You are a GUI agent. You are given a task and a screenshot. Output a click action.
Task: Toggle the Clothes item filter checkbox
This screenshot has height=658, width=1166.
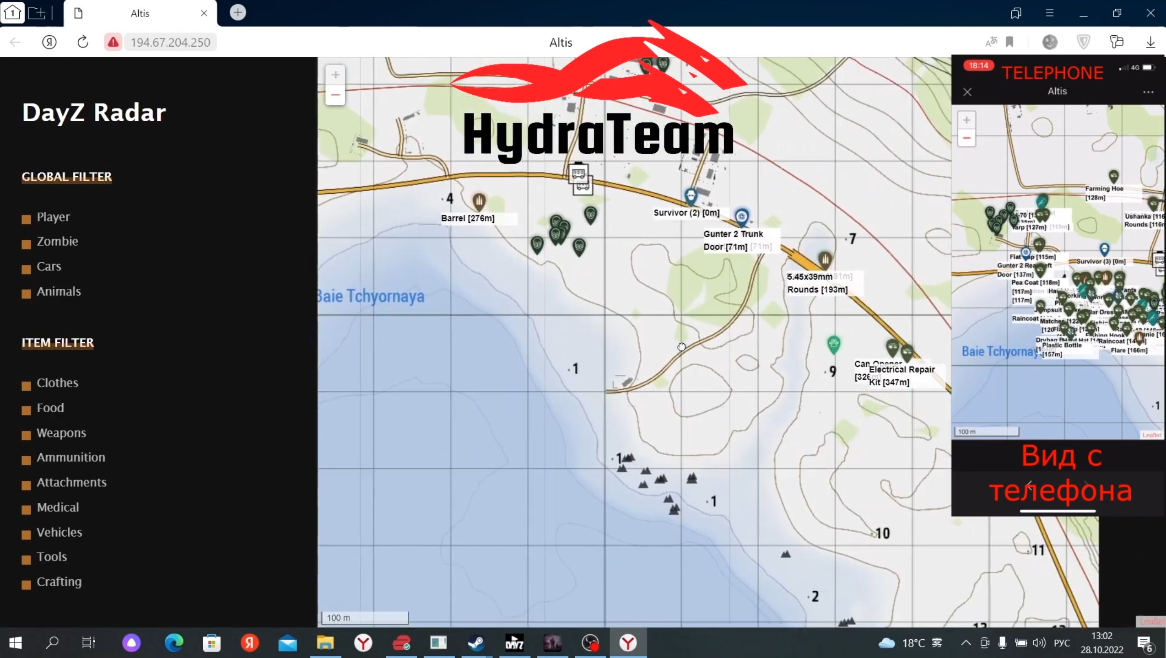tap(27, 385)
